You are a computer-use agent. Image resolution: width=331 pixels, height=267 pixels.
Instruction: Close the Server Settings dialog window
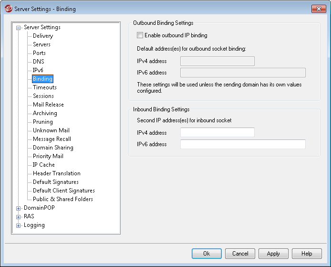coord(319,9)
